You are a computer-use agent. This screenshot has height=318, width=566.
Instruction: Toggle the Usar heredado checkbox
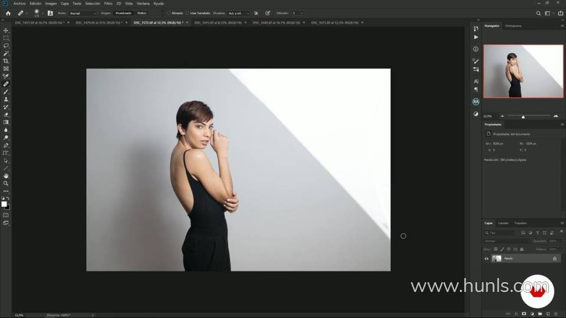click(x=187, y=14)
